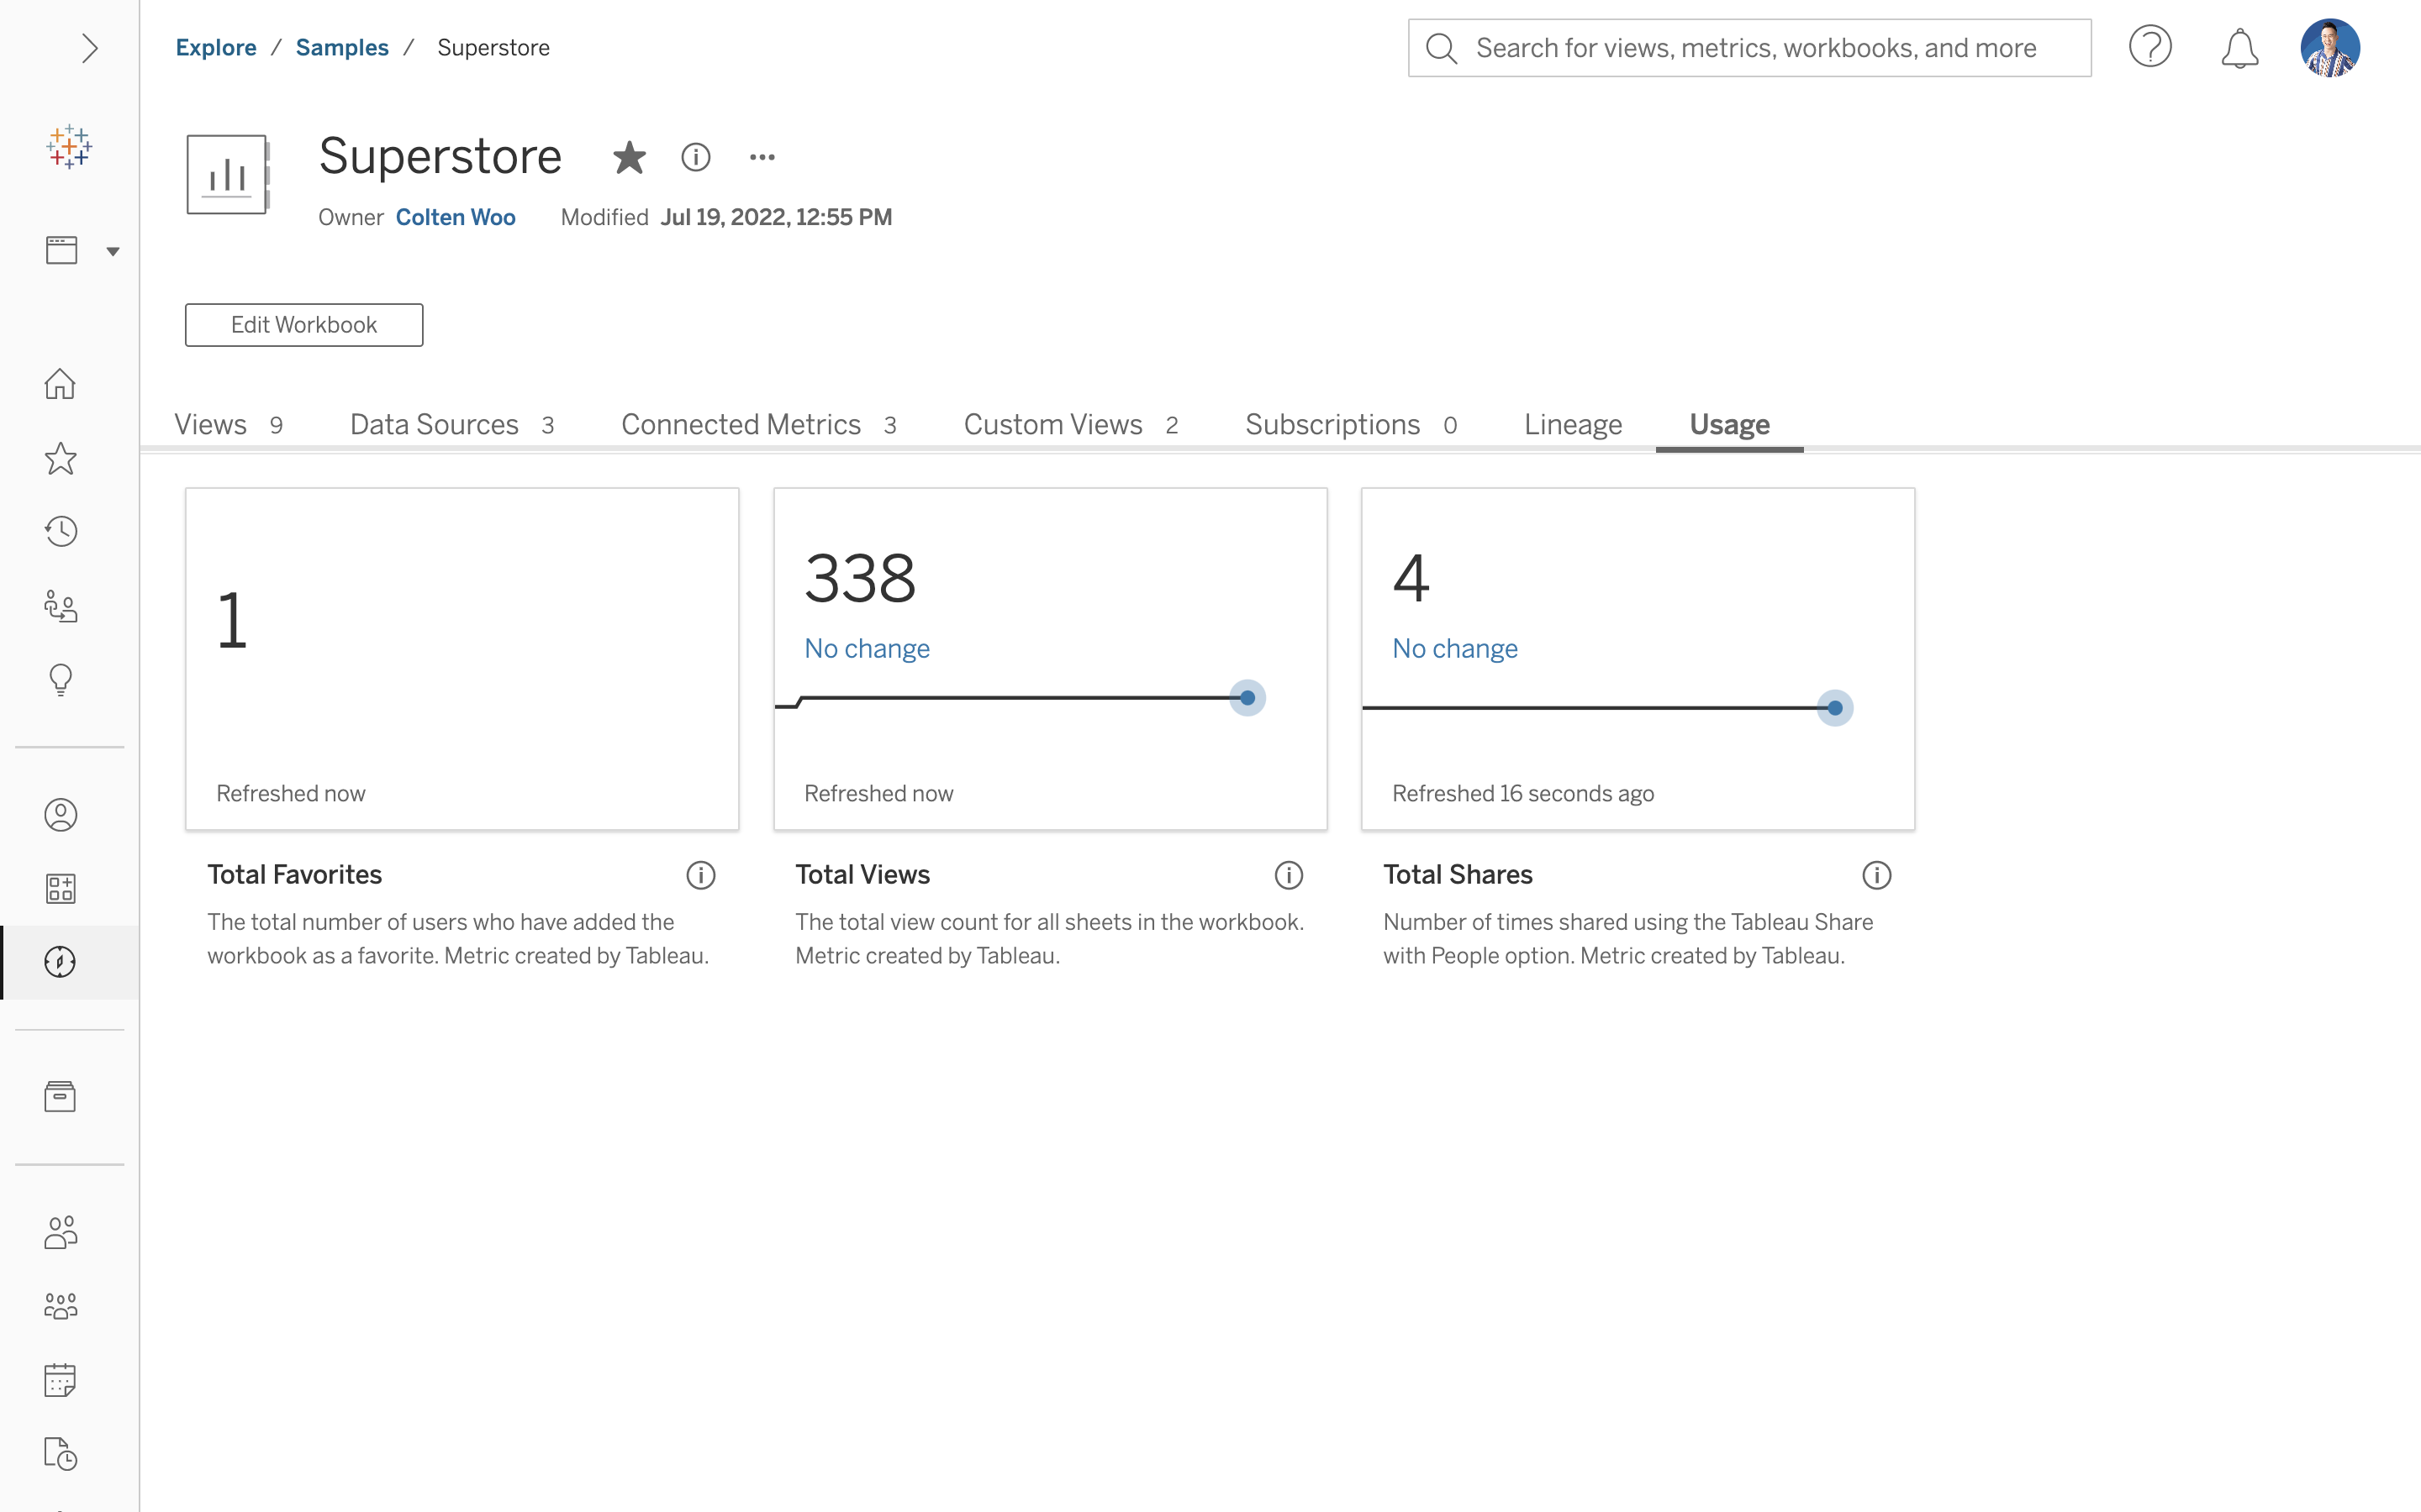
Task: Open Recommendations lightbulb icon
Action: coord(60,680)
